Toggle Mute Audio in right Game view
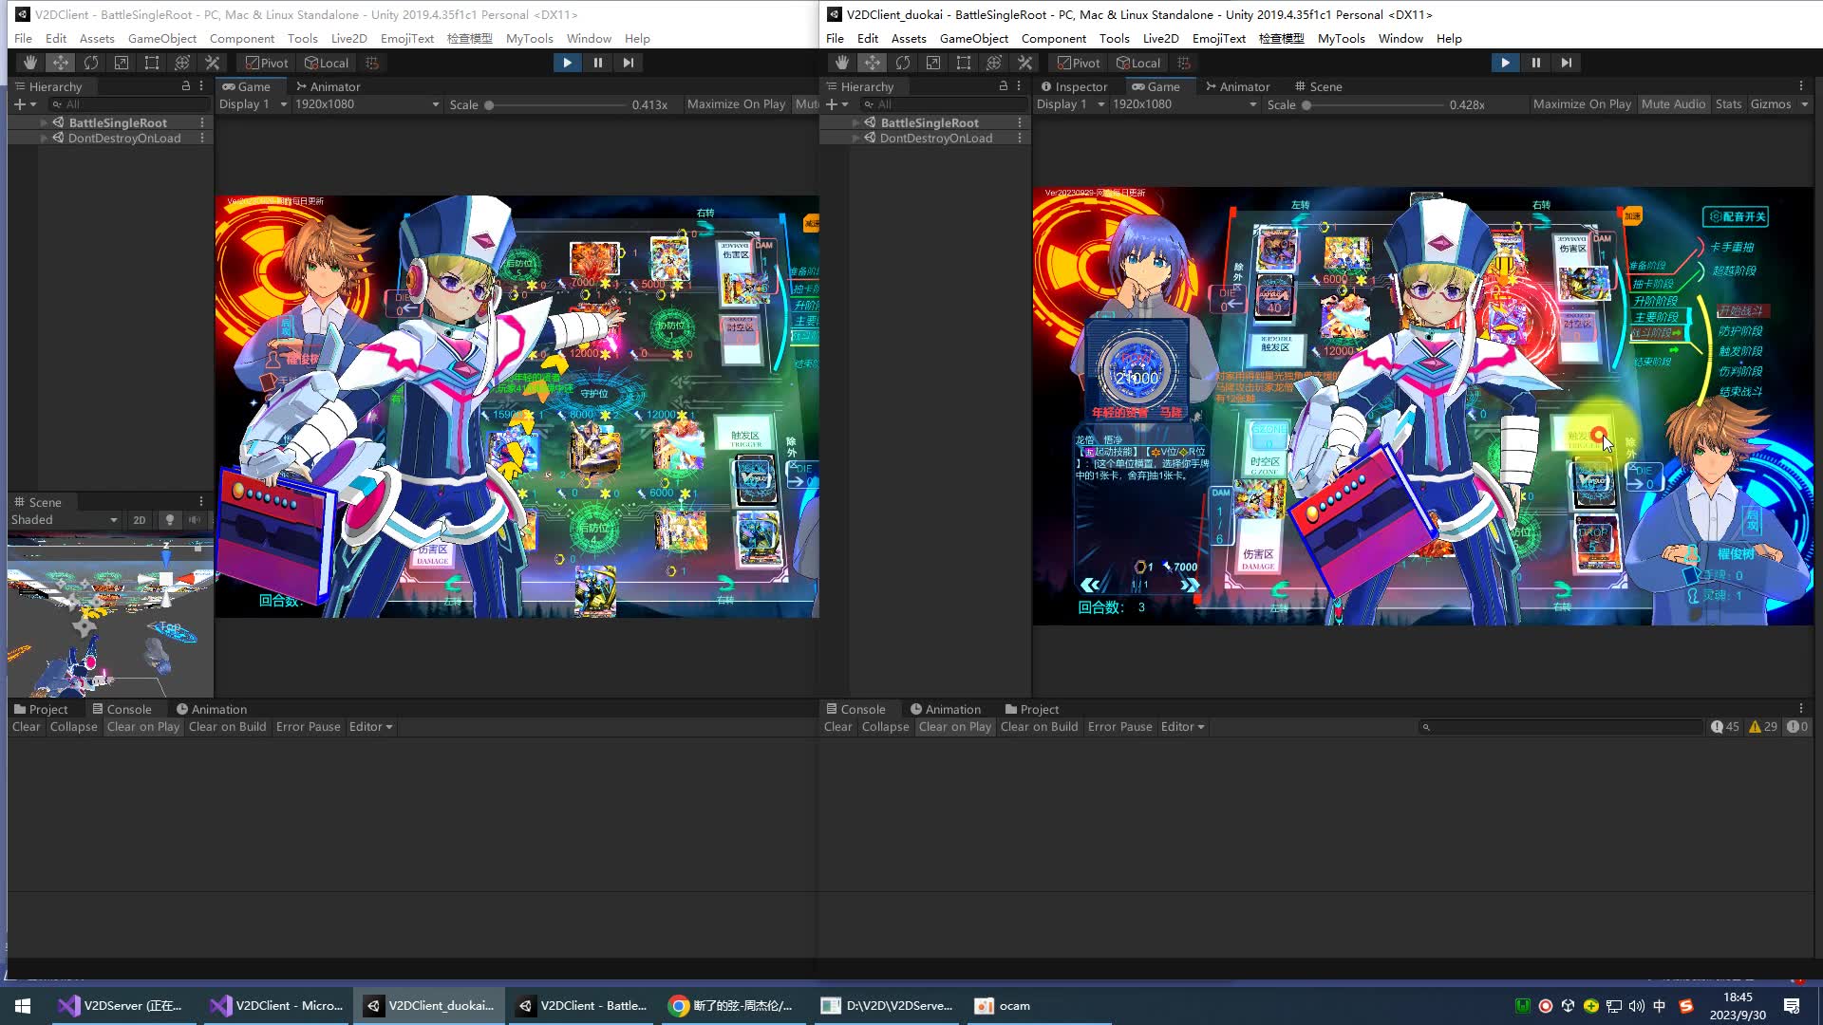The width and height of the screenshot is (1823, 1025). (1674, 103)
